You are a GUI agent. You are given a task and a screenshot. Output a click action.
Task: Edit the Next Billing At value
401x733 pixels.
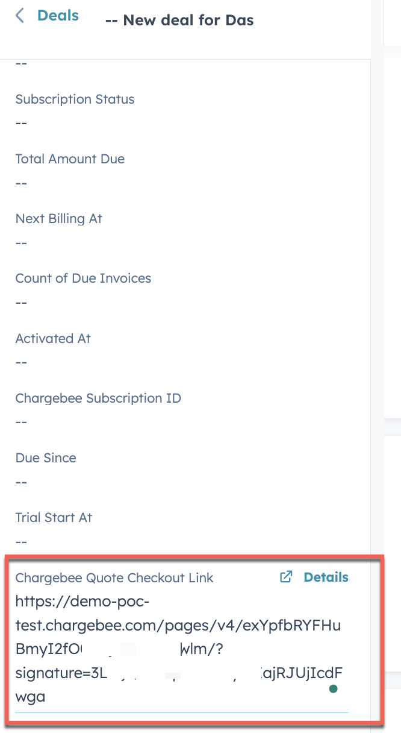pos(22,242)
